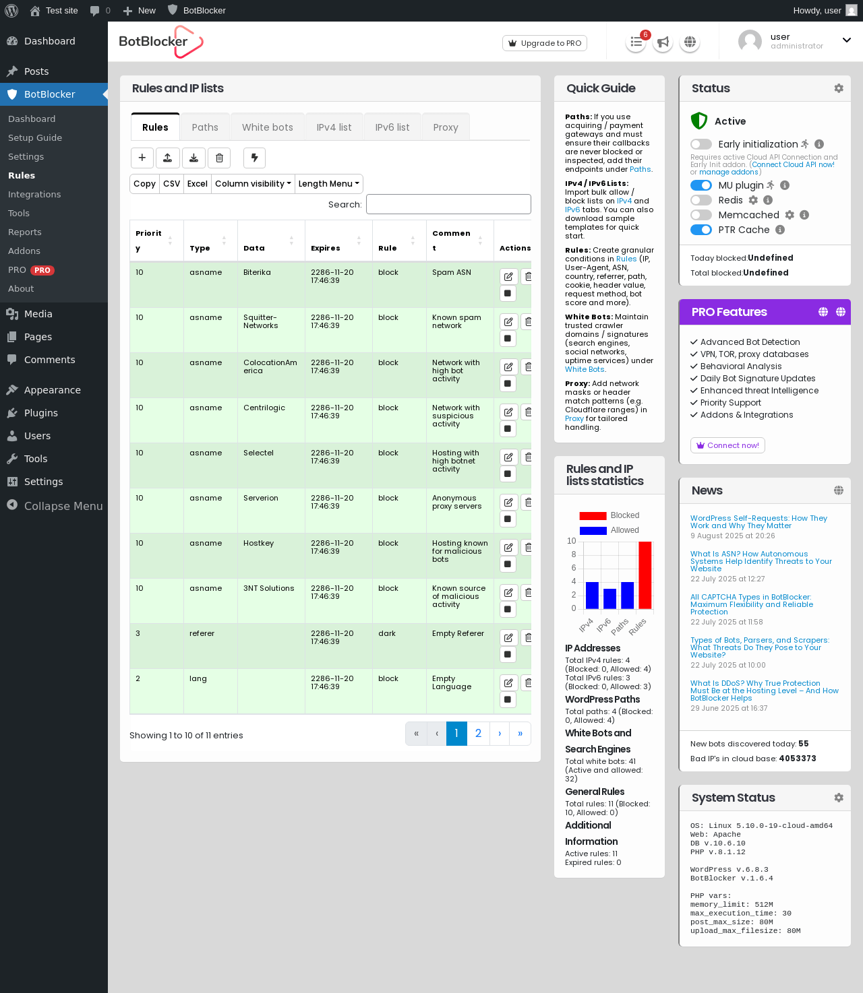
Task: Export the table as CSV
Action: coord(172,184)
